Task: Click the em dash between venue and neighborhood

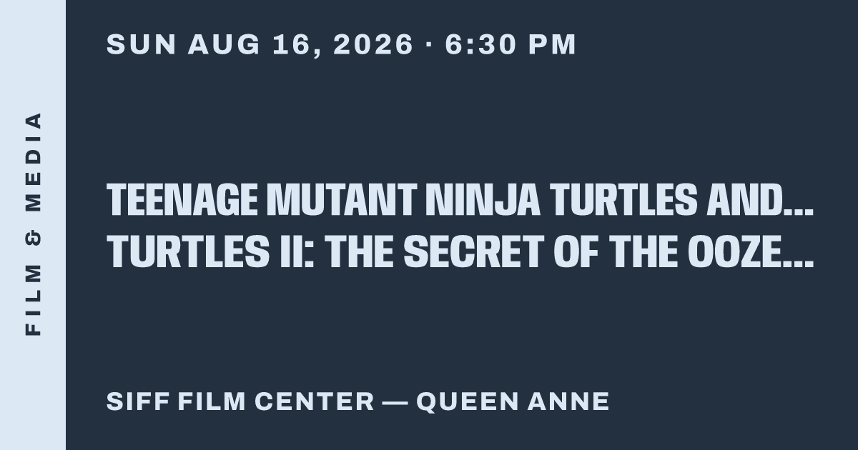Action: click(x=395, y=402)
